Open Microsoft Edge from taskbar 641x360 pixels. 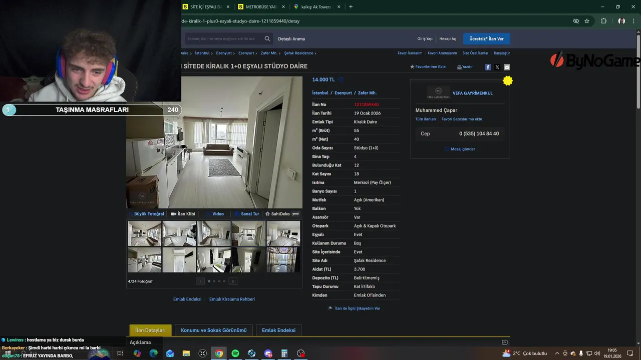click(153, 353)
